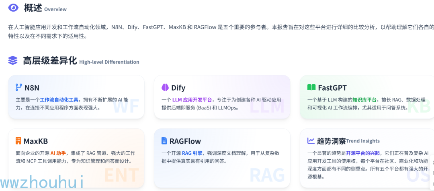
Task: Click the branch icon on N8N card
Action: point(19,87)
